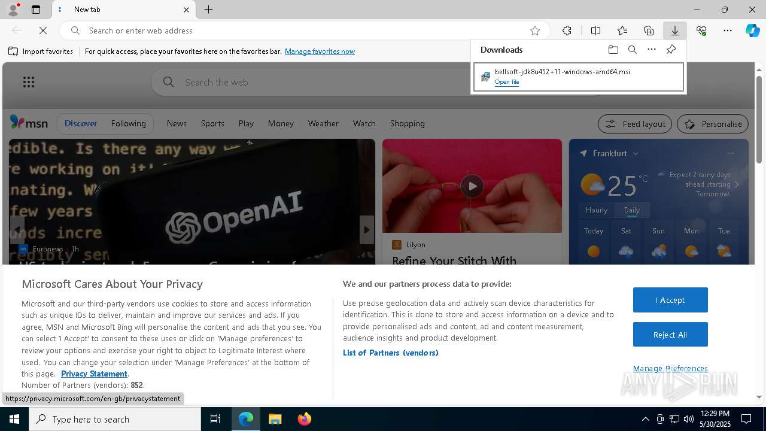Screen dimensions: 766x431
Task: Open the Favorites list icon
Action: (622, 31)
